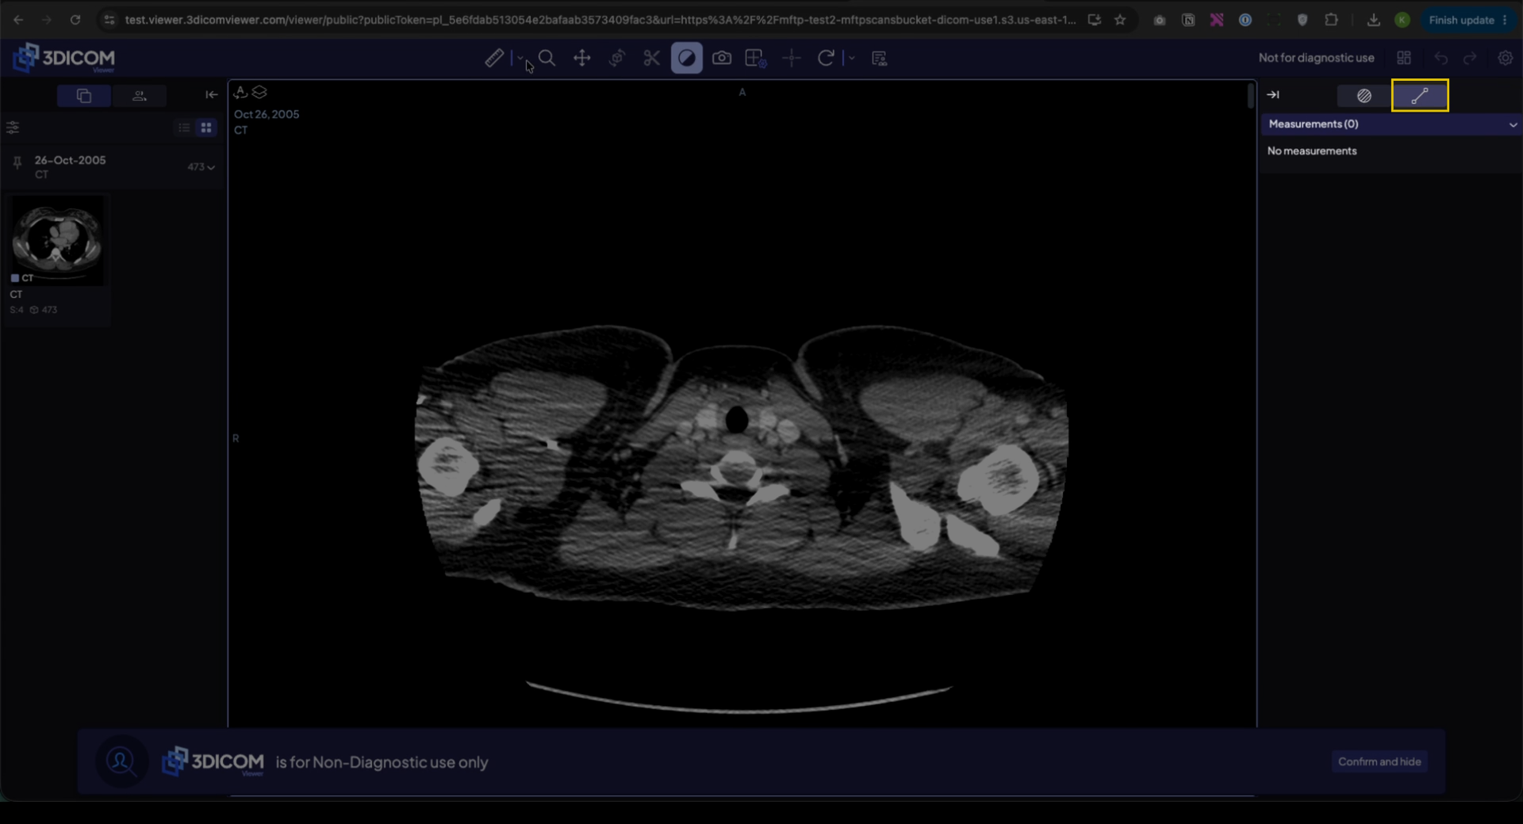The width and height of the screenshot is (1523, 824).
Task: Toggle the window level contrast tool
Action: [686, 58]
